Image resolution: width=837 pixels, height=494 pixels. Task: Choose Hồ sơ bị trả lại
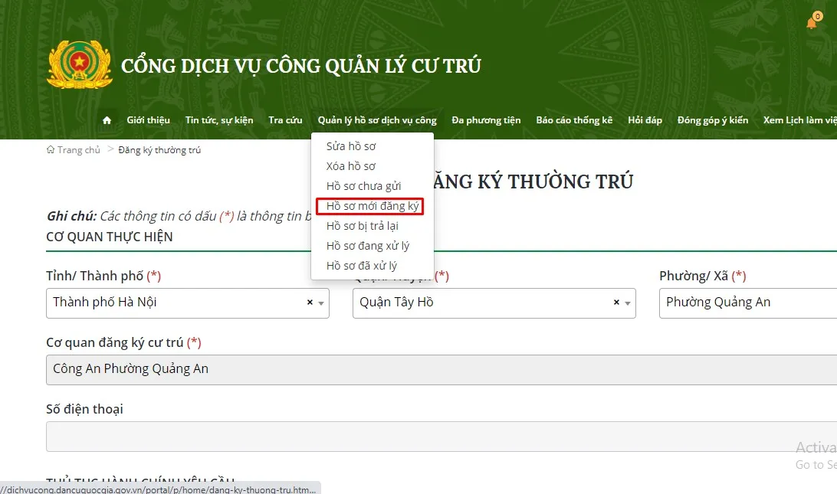363,226
